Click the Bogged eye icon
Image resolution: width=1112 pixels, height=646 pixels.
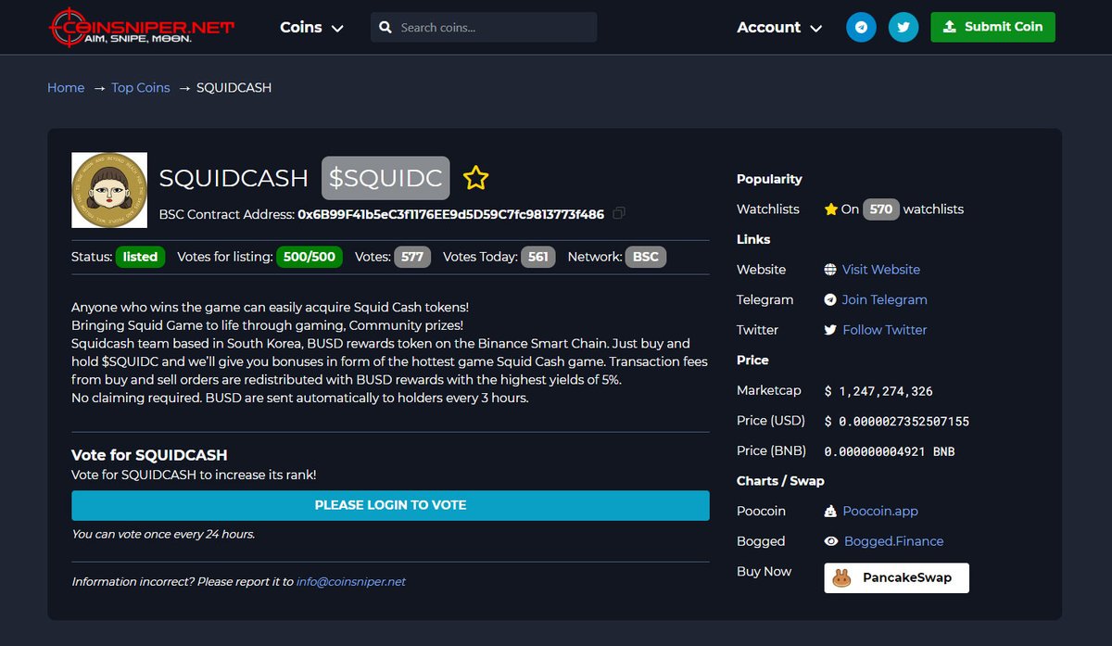click(830, 541)
